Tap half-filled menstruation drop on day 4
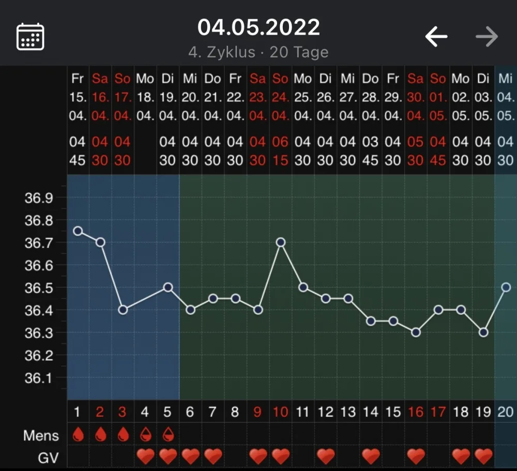The width and height of the screenshot is (517, 471). point(145,434)
